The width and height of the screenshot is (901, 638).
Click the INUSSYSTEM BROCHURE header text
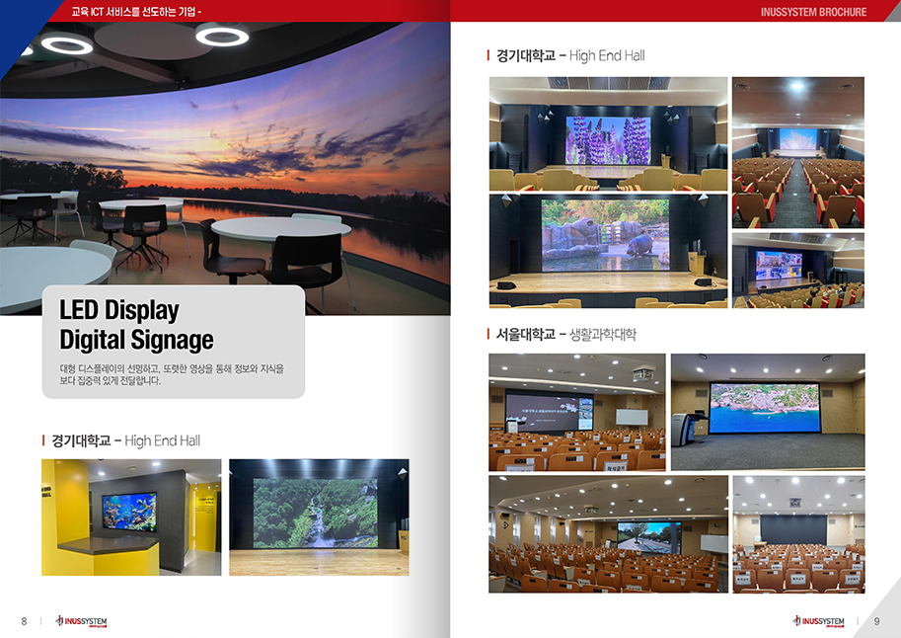tap(813, 12)
